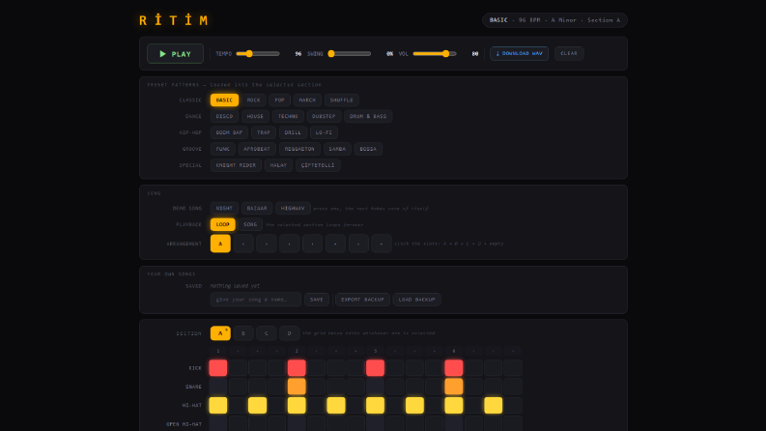Viewport: 766px width, 431px height.
Task: Load the Techno preset pattern
Action: click(288, 116)
